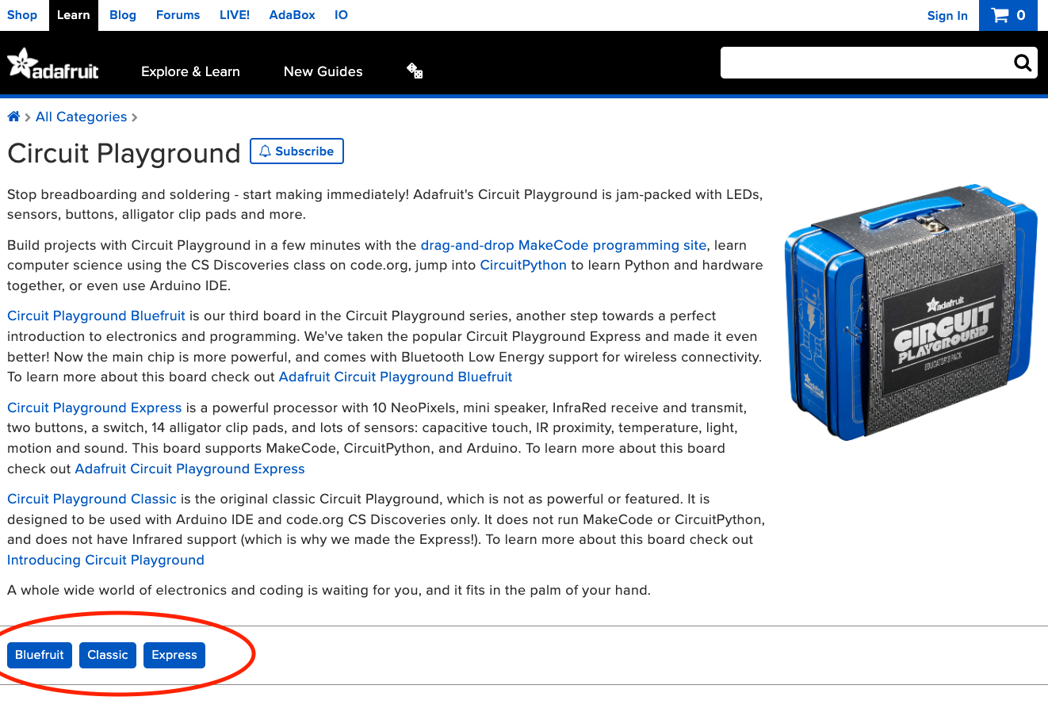This screenshot has height=712, width=1048.
Task: Open the short Circuit Playground Express link
Action: click(94, 408)
